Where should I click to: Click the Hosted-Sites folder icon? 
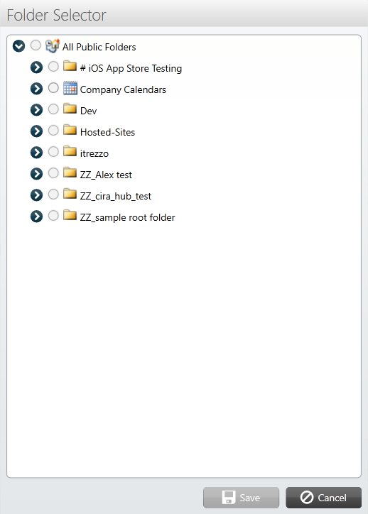70,130
